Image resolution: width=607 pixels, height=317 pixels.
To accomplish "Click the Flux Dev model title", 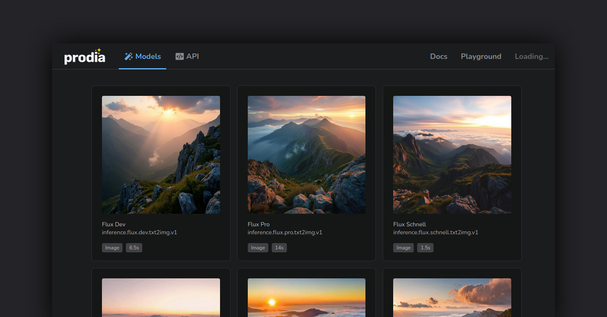I will (x=114, y=224).
